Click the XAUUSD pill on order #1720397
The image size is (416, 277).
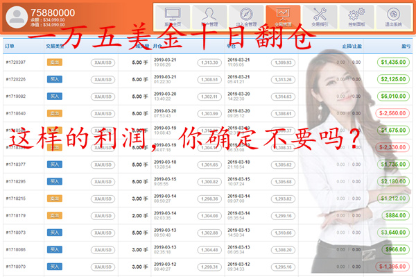103,62
